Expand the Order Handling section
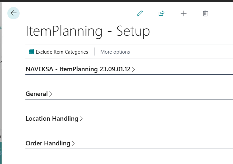 click(x=48, y=143)
